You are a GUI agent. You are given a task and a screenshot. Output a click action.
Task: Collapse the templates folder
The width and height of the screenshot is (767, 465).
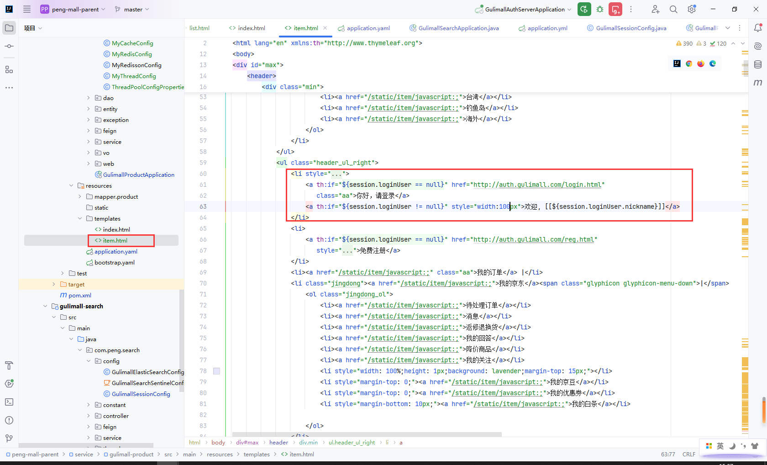(80, 218)
